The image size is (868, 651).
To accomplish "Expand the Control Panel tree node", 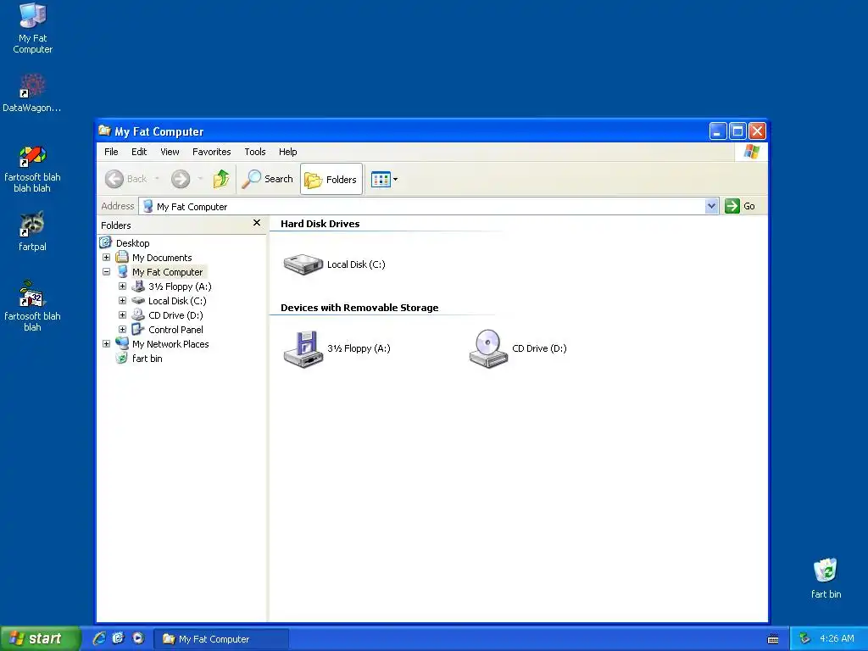I will [x=122, y=330].
